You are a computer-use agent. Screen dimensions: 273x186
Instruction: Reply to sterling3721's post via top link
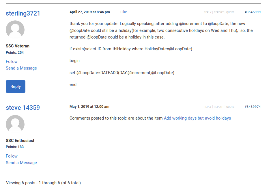coord(207,12)
